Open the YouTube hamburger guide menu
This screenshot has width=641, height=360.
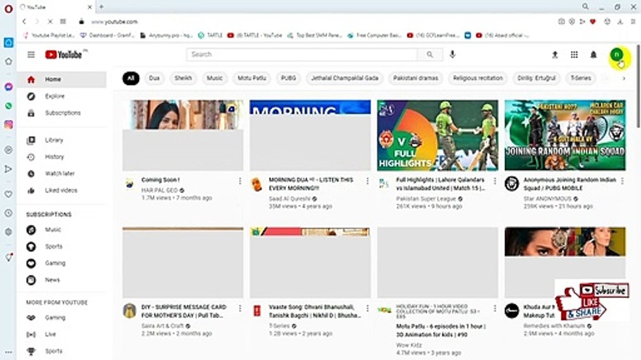[31, 54]
